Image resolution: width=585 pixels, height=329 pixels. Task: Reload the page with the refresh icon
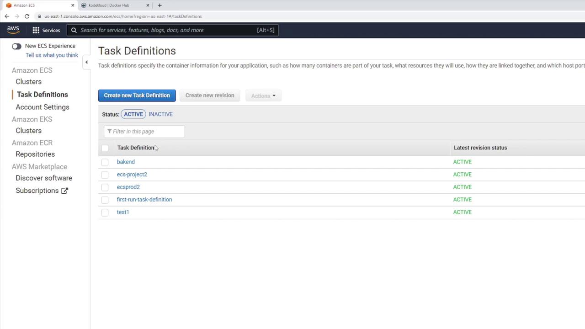click(x=27, y=16)
